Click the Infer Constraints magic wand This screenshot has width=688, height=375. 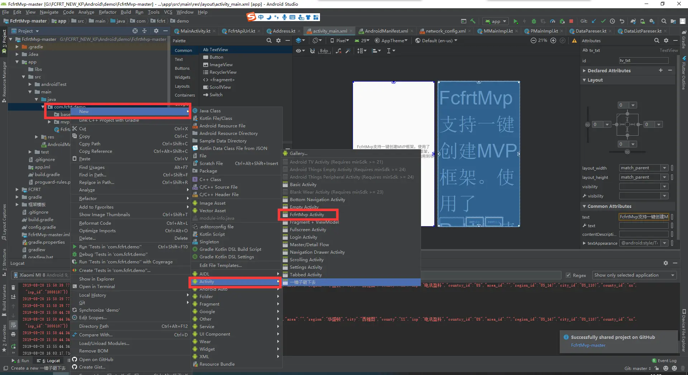click(x=348, y=51)
